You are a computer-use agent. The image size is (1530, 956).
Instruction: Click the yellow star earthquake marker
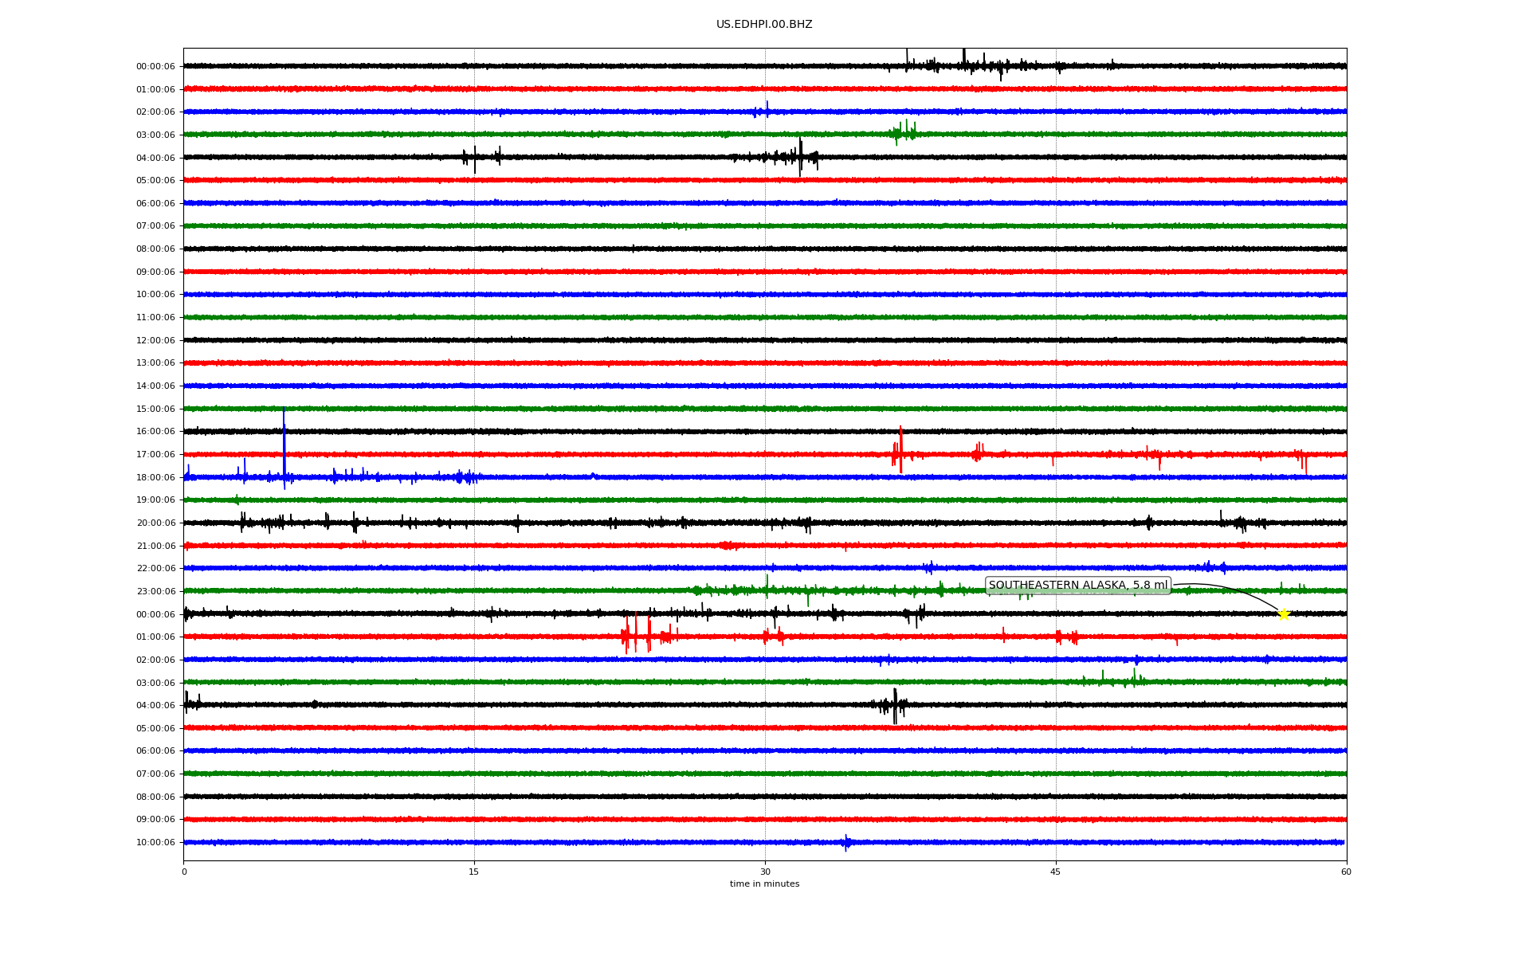1283,614
